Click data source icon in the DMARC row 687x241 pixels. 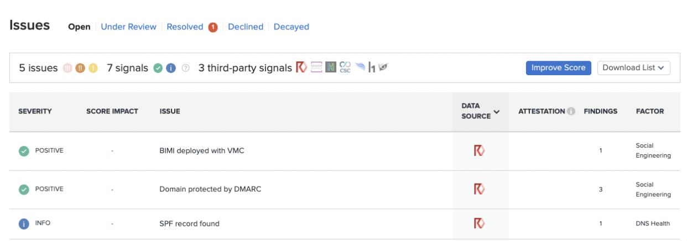click(x=479, y=189)
